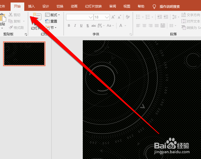Open the 动画 ribbon tab
The image size is (201, 159).
[x=74, y=6]
